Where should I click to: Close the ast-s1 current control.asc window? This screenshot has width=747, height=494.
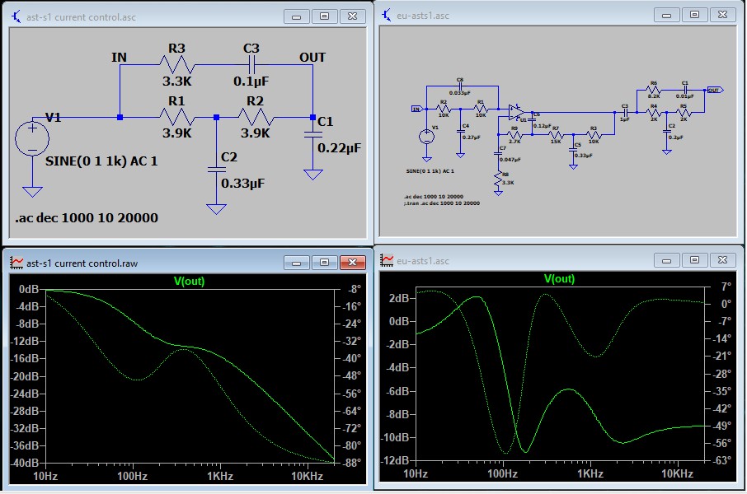352,16
